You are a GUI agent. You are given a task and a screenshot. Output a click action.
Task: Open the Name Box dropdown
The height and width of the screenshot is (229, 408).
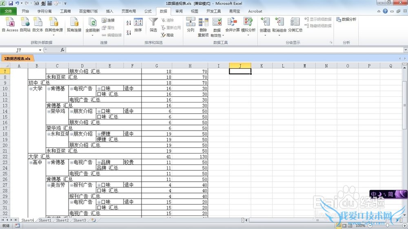(40, 50)
